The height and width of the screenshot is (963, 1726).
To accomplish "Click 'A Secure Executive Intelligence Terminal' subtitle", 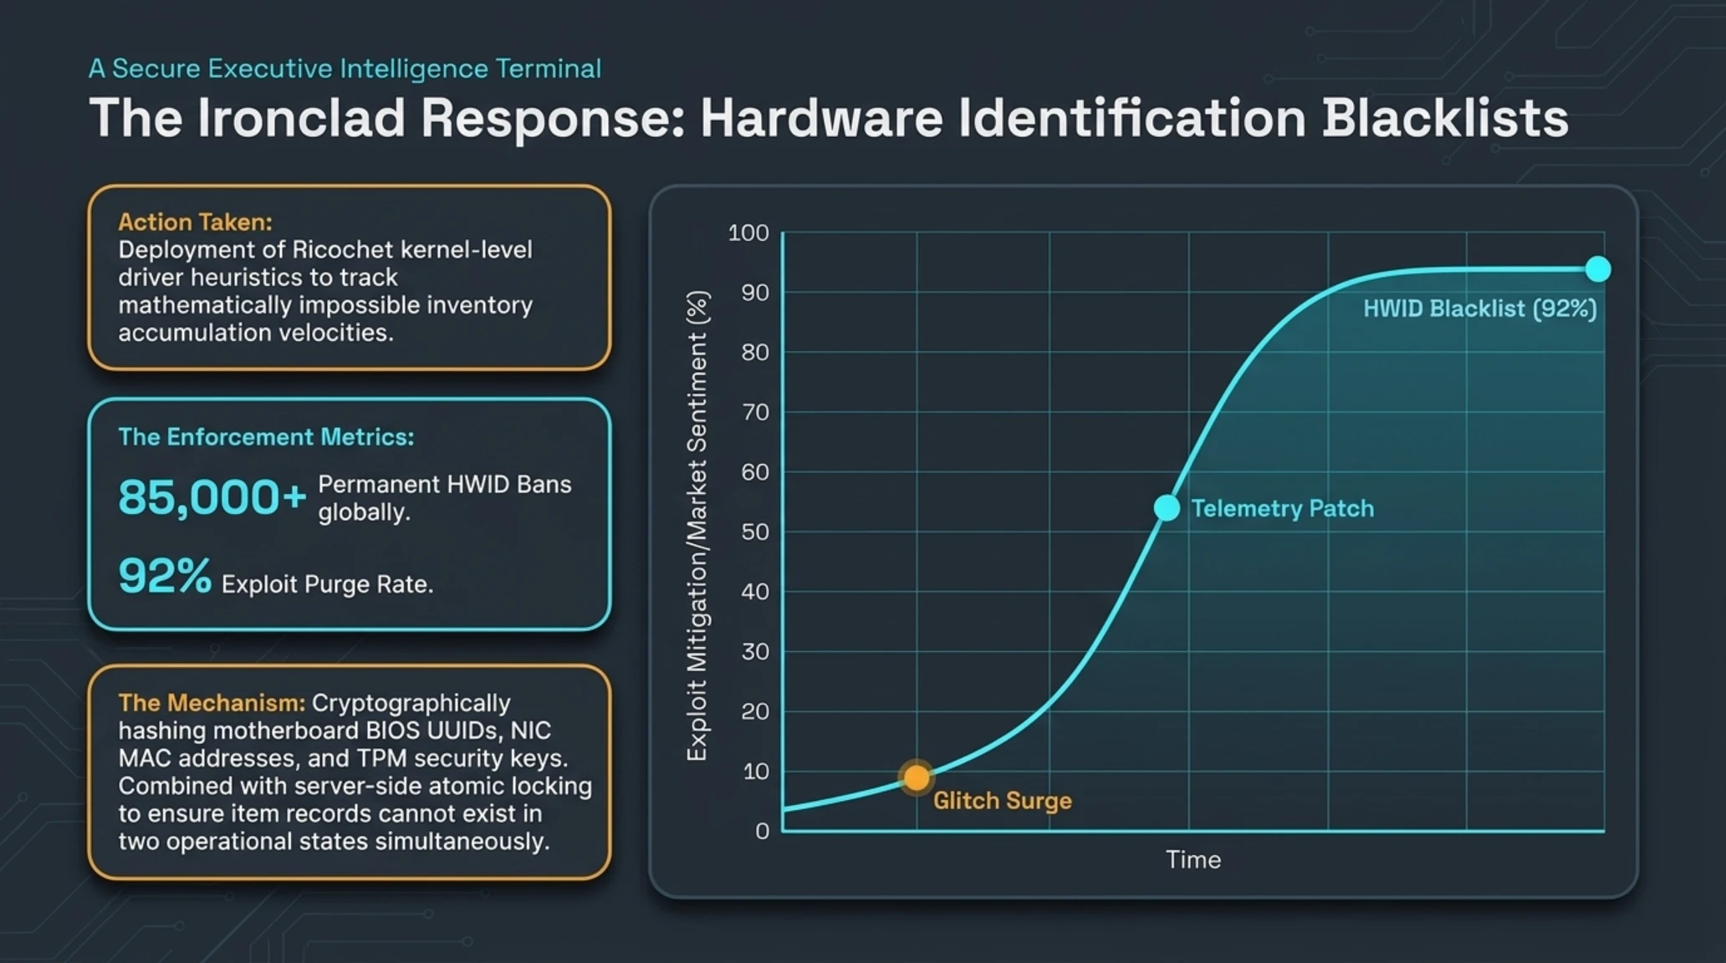I will (x=345, y=69).
